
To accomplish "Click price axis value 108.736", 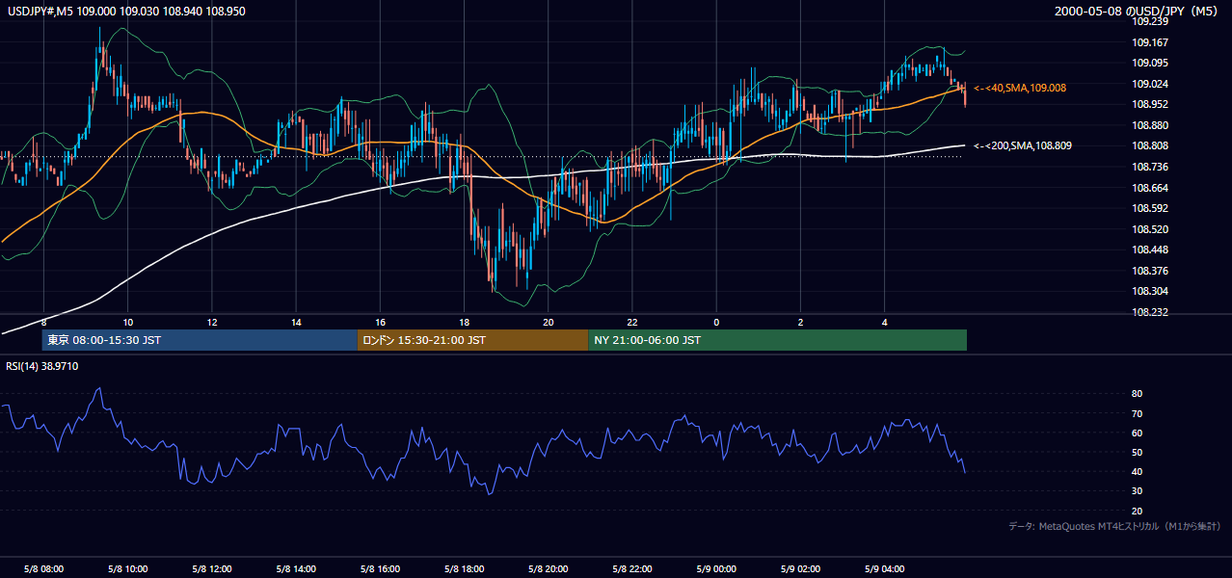I will tap(1149, 167).
